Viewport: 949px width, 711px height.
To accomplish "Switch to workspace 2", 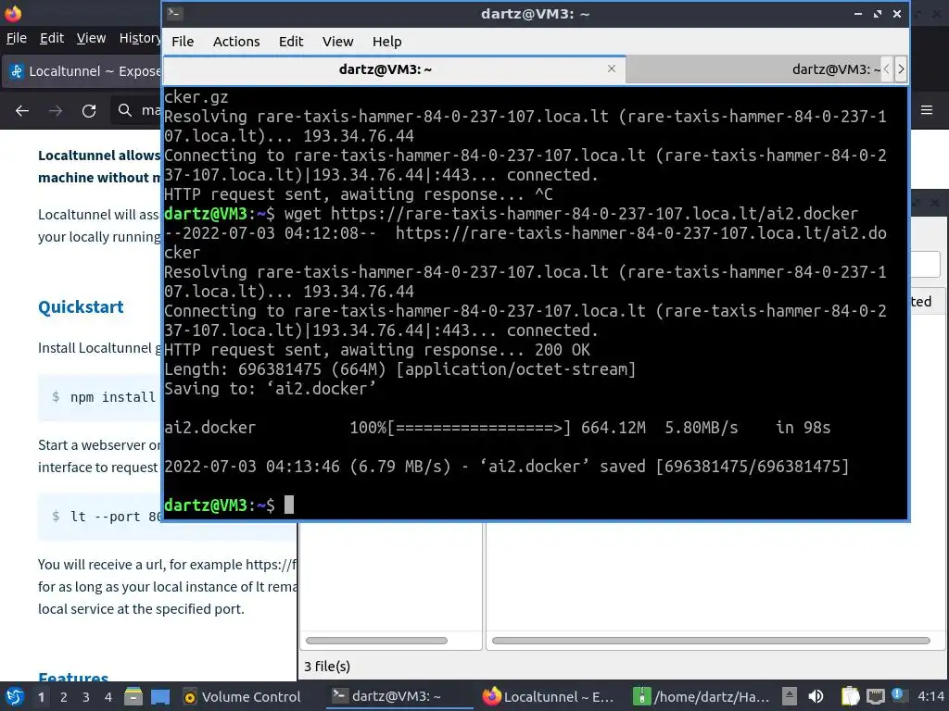I will (64, 697).
